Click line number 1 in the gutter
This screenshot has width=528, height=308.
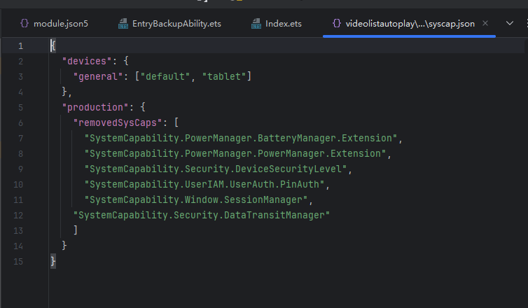tap(20, 45)
